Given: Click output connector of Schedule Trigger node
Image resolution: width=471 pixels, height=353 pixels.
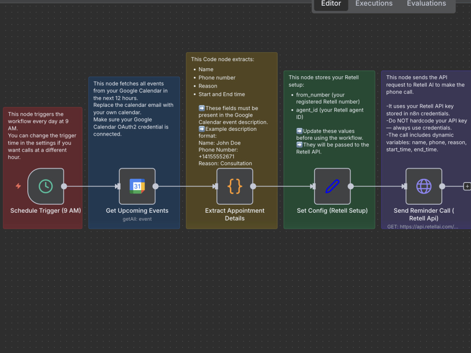Looking at the screenshot, I should [x=64, y=186].
